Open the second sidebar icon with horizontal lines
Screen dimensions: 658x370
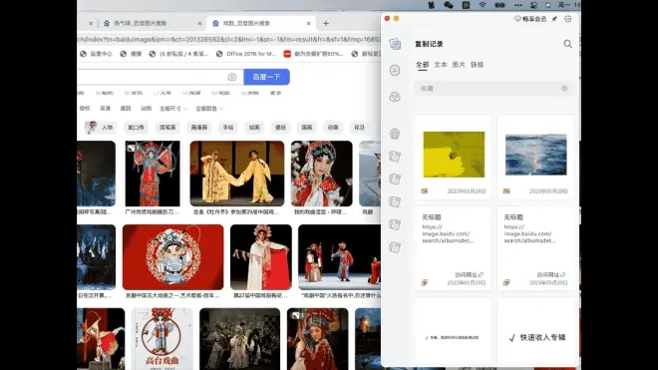(395, 70)
